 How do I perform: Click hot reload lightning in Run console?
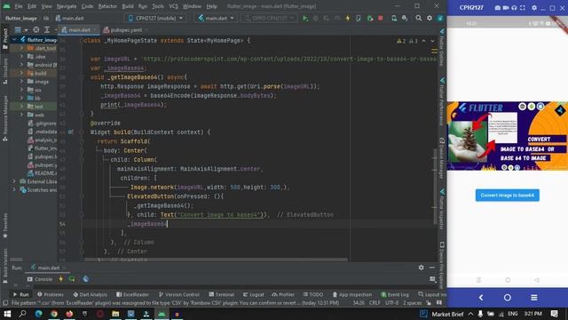[x=61, y=279]
